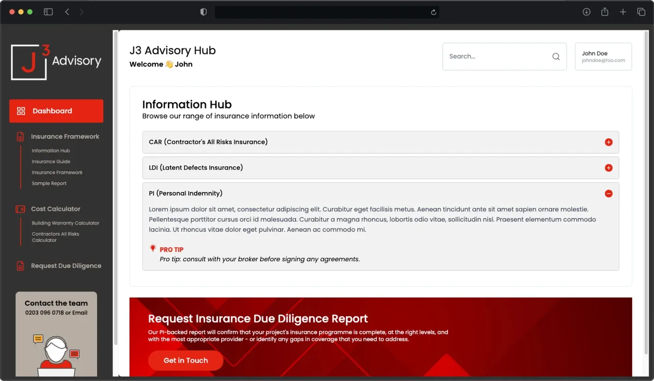Open a new tab with plus icon
Image resolution: width=654 pixels, height=381 pixels.
(x=623, y=12)
